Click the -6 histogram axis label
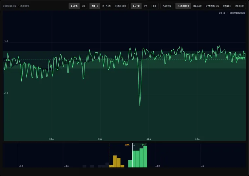 (x=202, y=166)
